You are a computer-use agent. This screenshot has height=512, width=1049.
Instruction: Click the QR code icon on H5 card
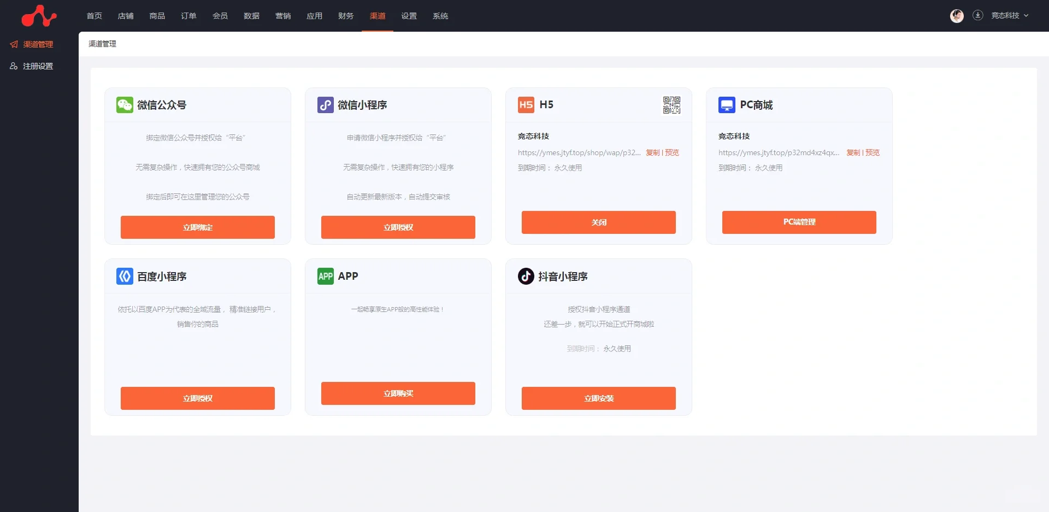[x=671, y=105]
